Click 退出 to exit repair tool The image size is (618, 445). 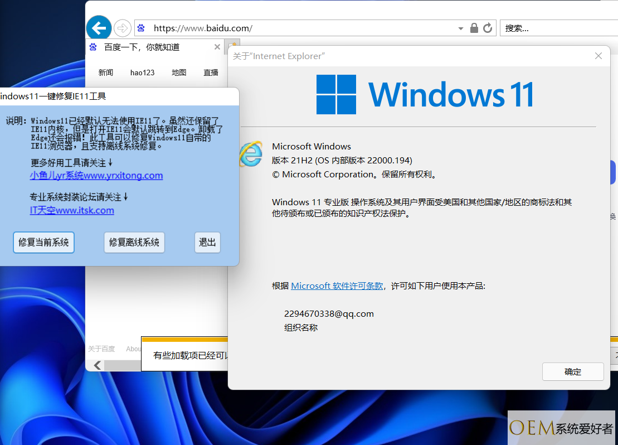pyautogui.click(x=207, y=243)
